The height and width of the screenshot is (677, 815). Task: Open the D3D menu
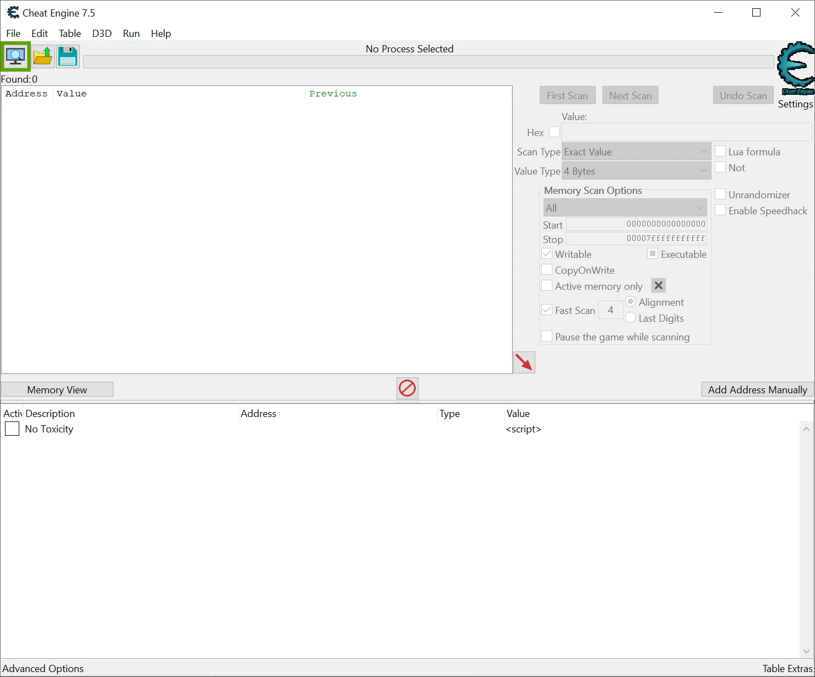(102, 34)
